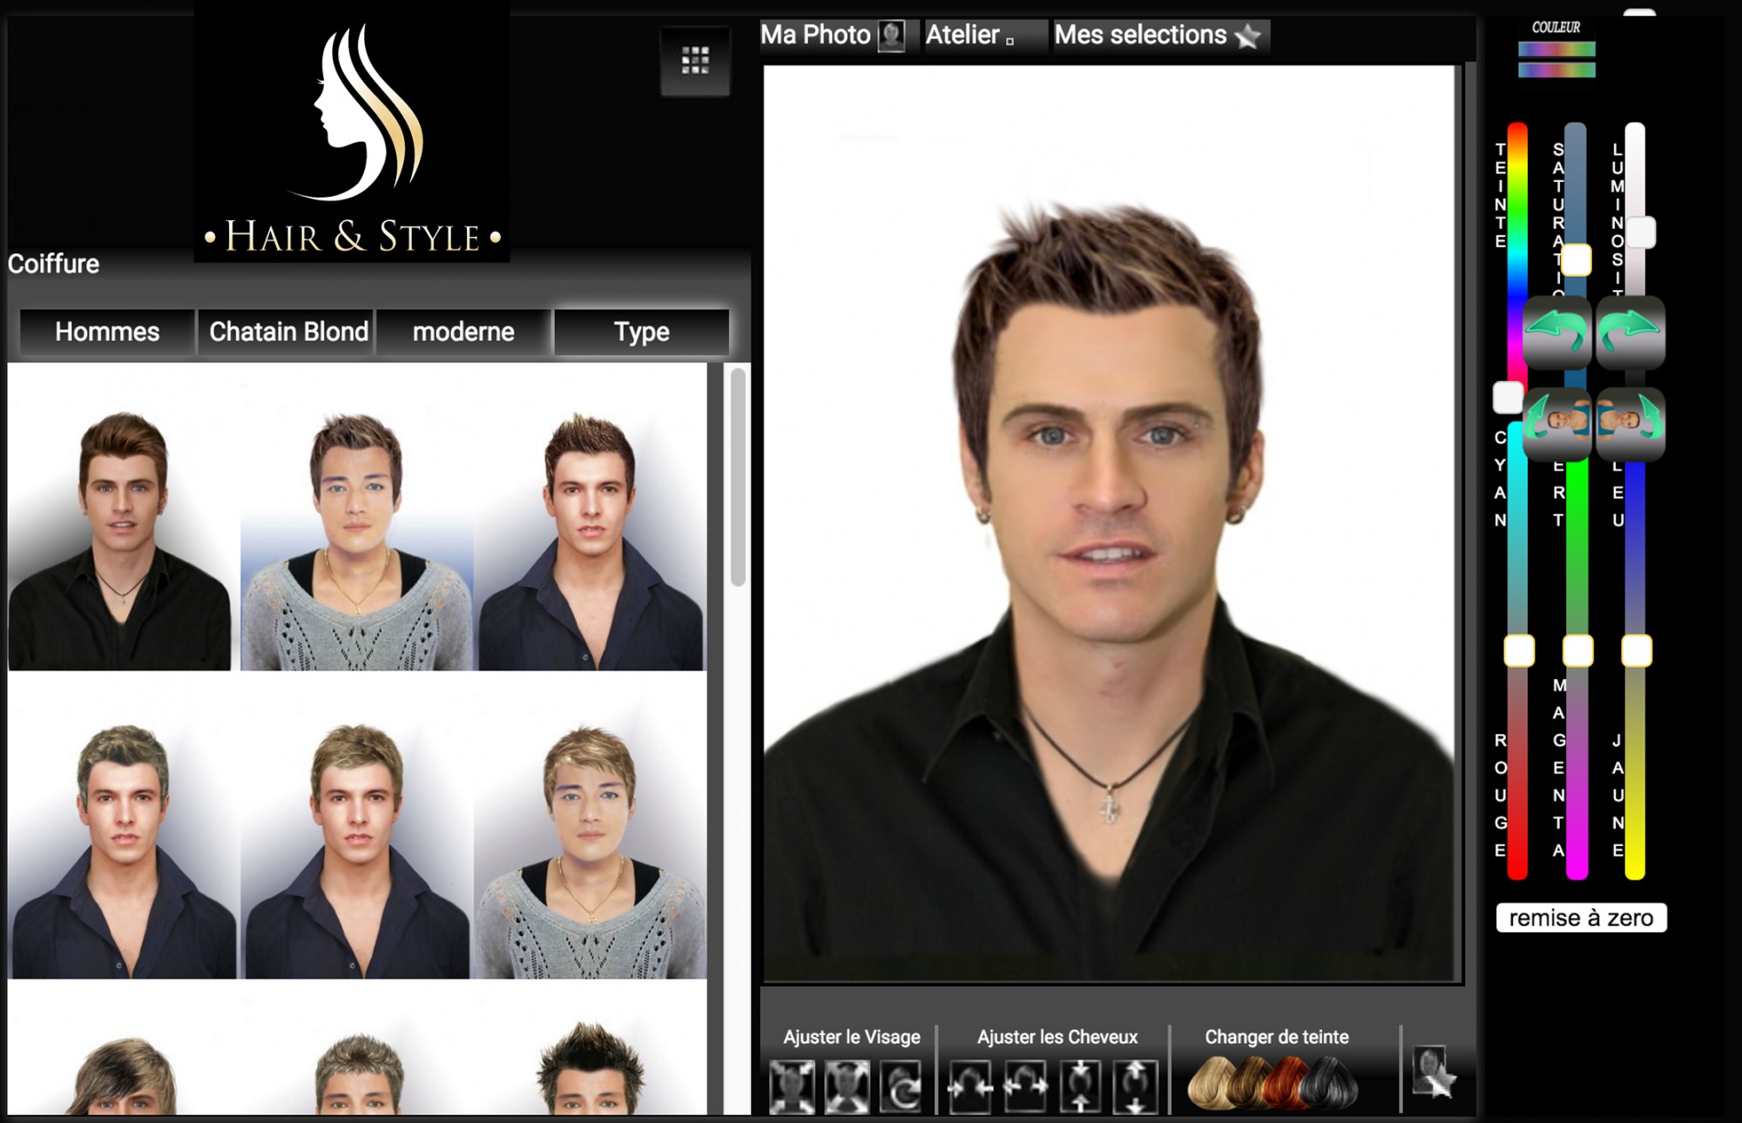Click the main preview photo

[x=1109, y=524]
